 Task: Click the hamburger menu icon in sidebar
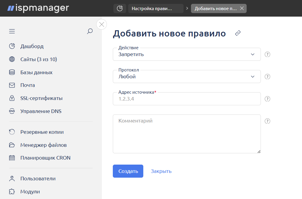(x=12, y=31)
